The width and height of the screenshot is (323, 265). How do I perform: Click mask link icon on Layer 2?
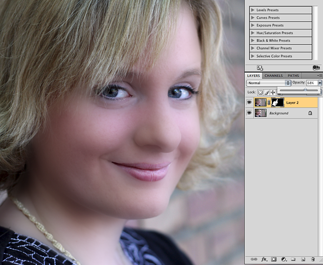coord(269,102)
